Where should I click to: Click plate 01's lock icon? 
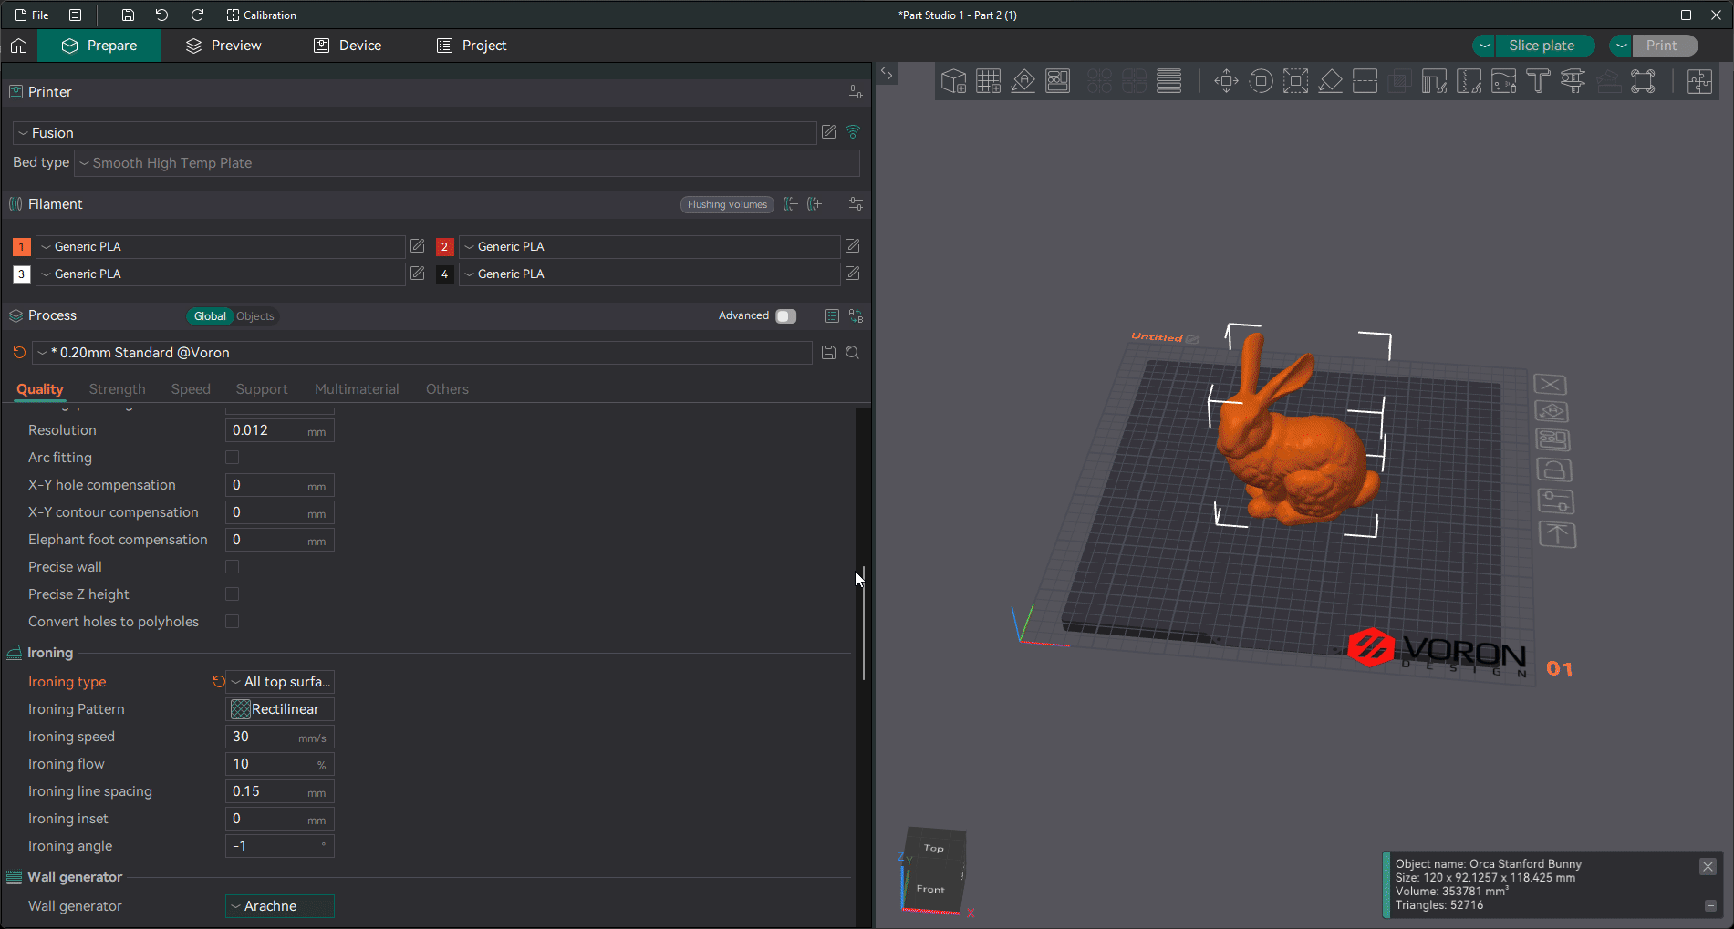click(x=1554, y=470)
